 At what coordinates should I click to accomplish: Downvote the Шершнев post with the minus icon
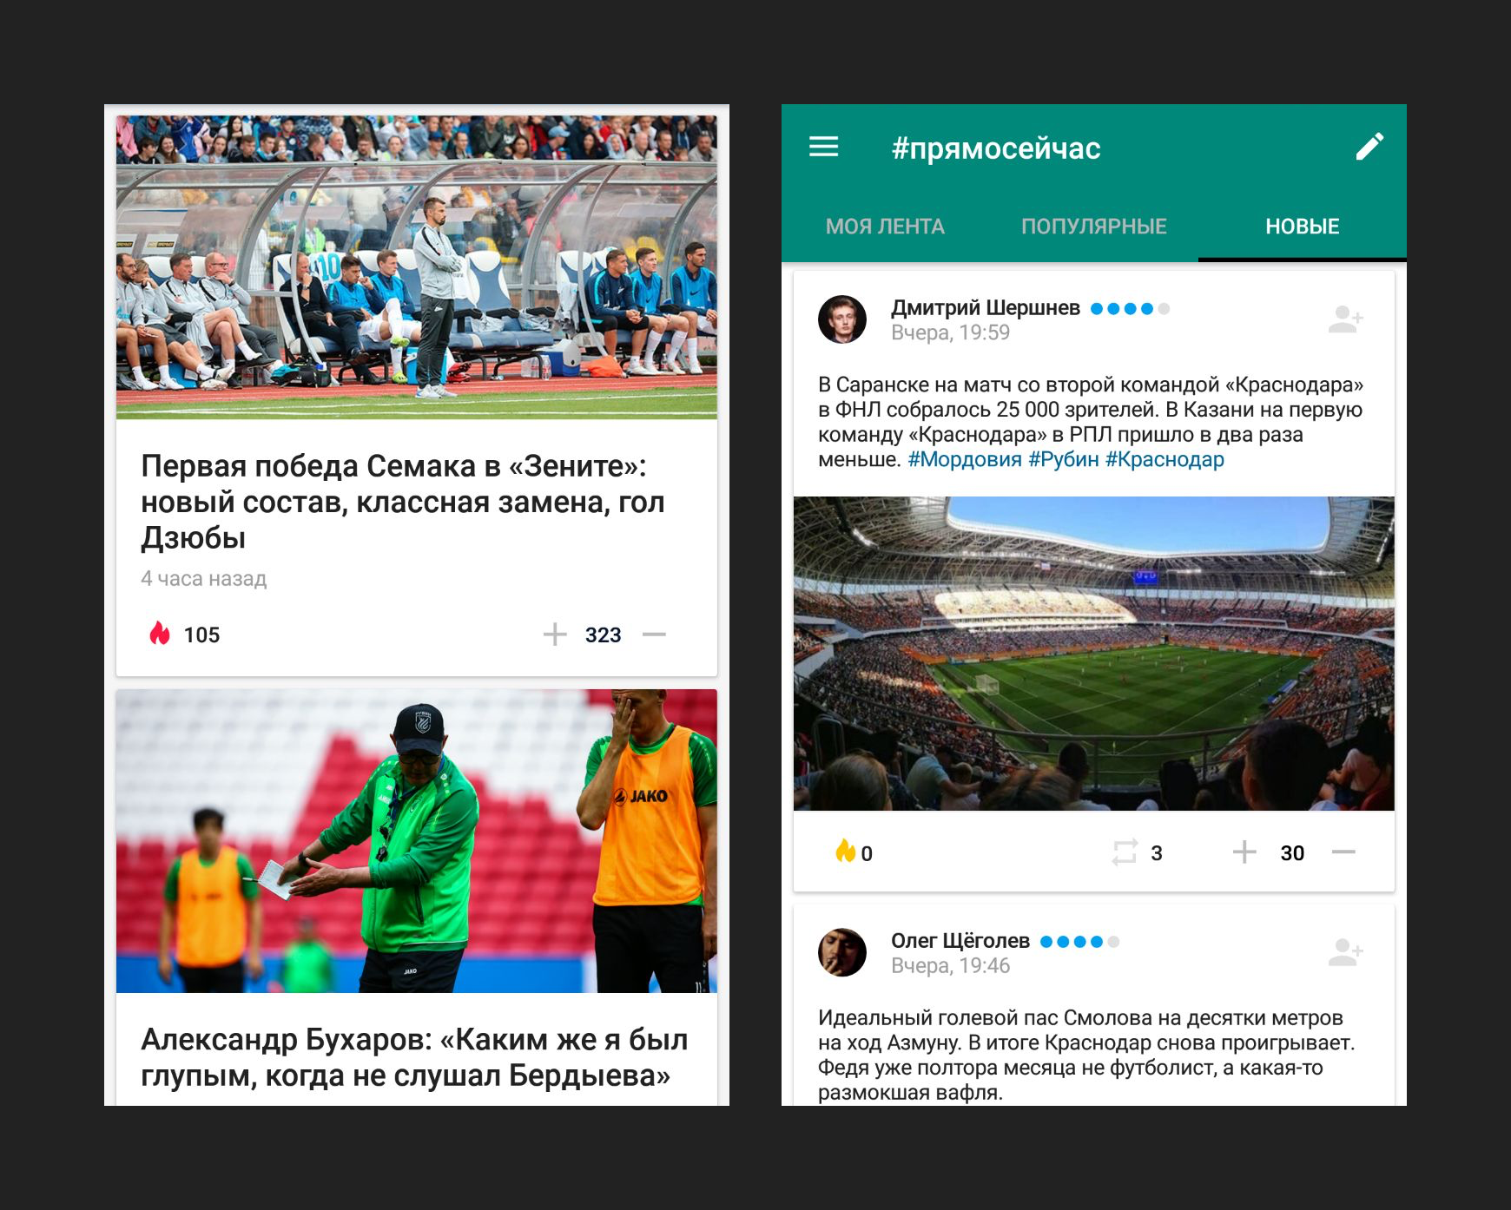(1343, 852)
